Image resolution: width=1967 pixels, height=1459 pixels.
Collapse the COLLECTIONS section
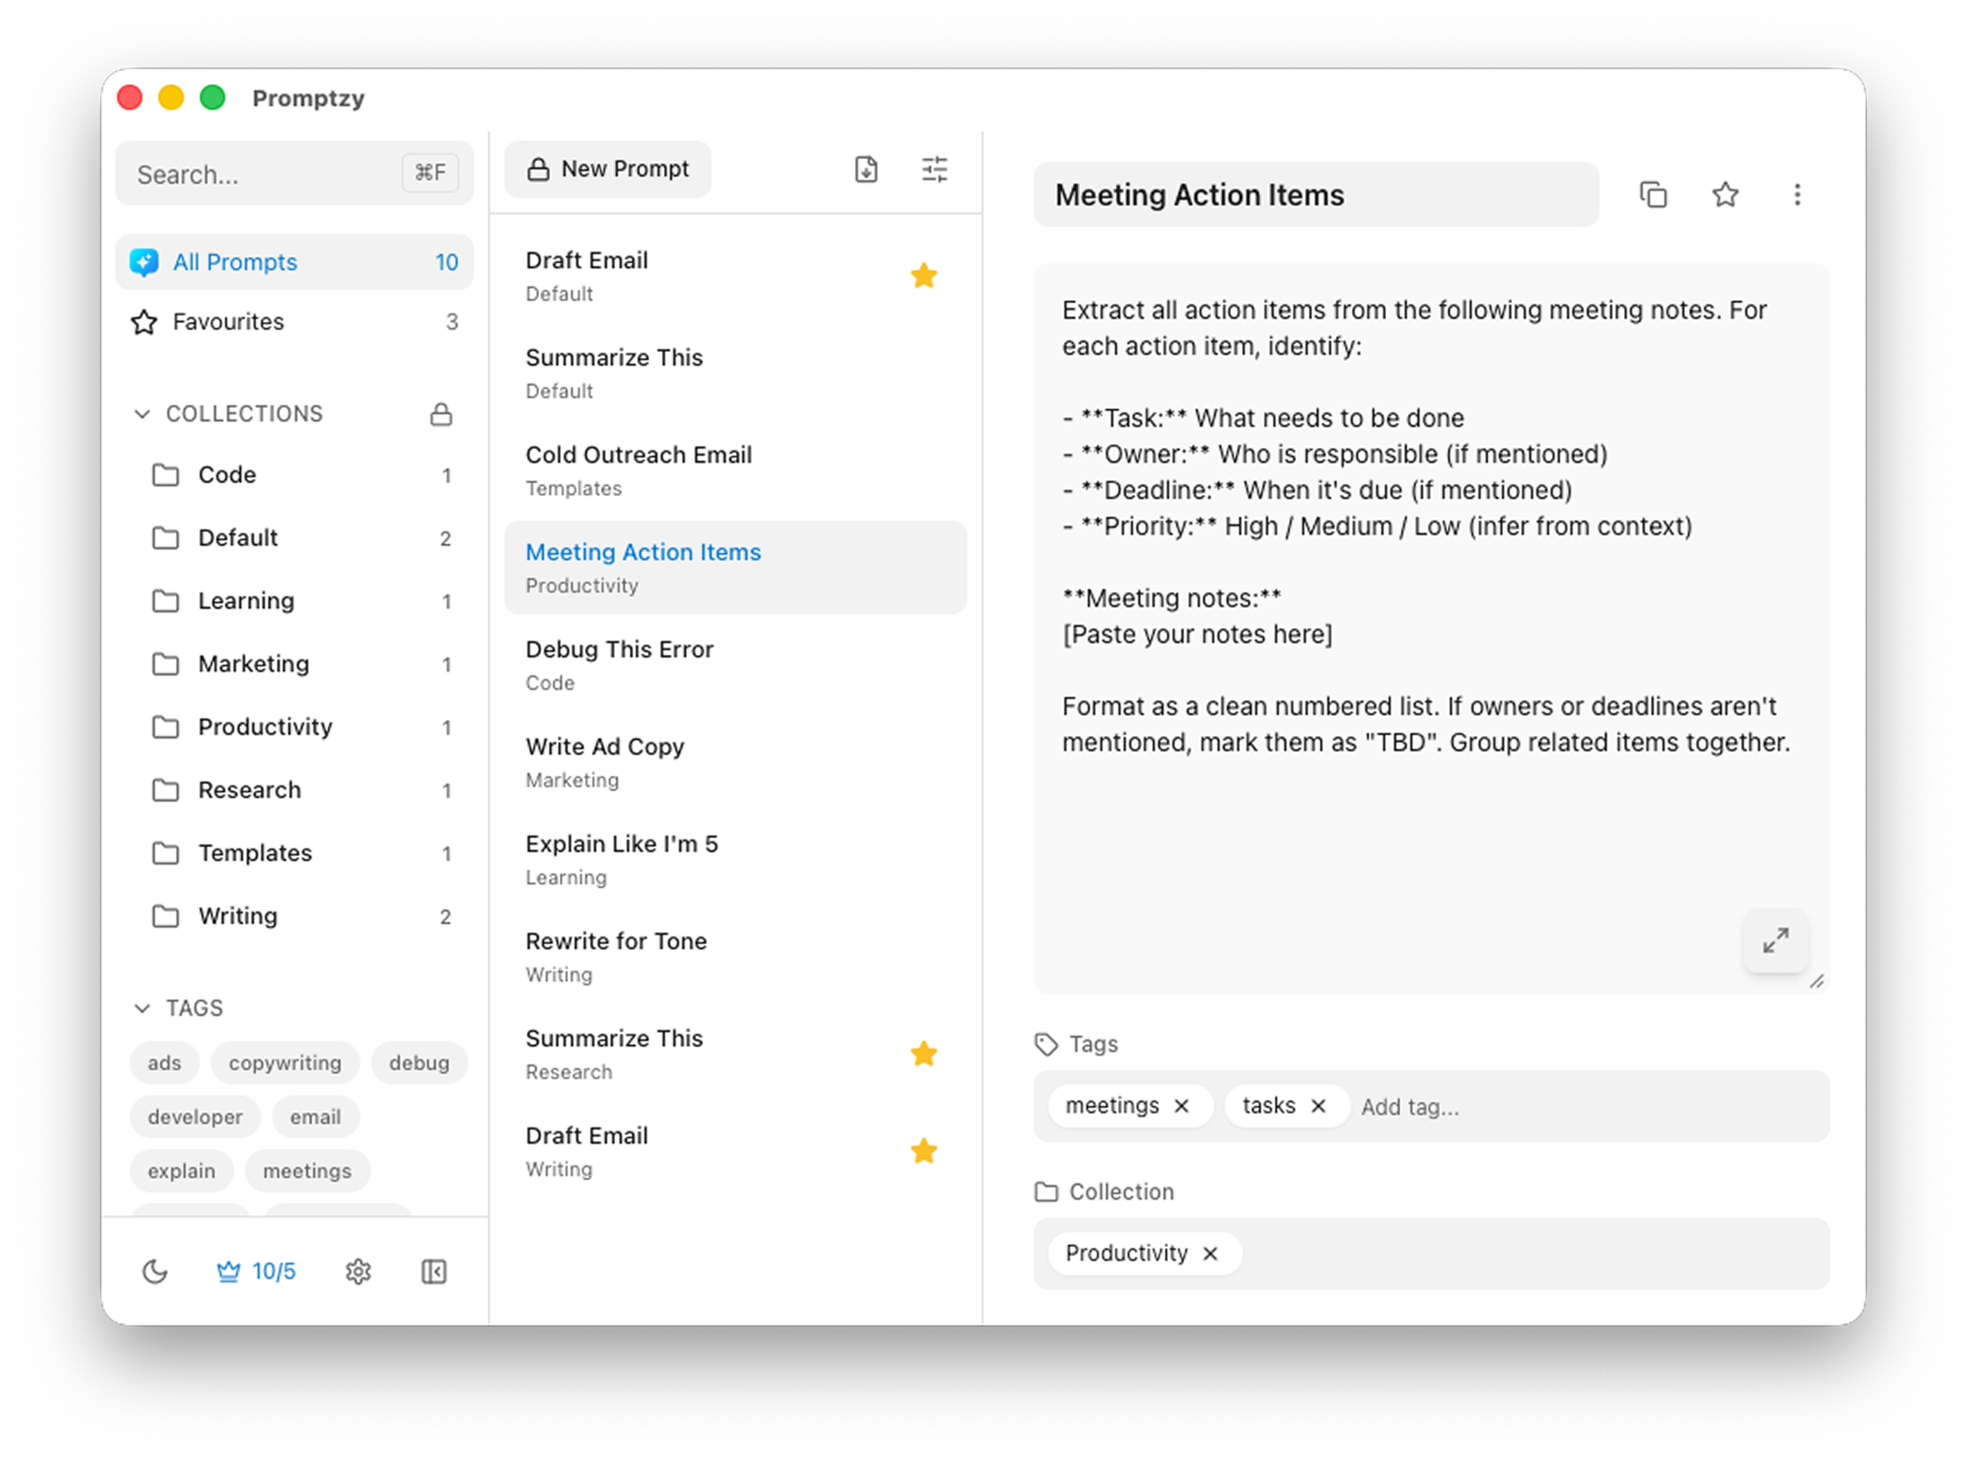[142, 413]
